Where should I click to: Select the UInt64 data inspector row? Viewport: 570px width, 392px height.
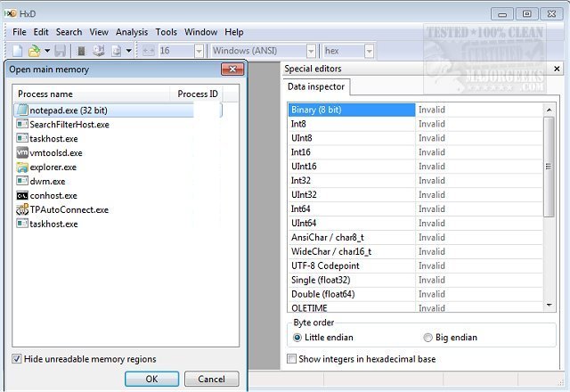[x=415, y=223]
